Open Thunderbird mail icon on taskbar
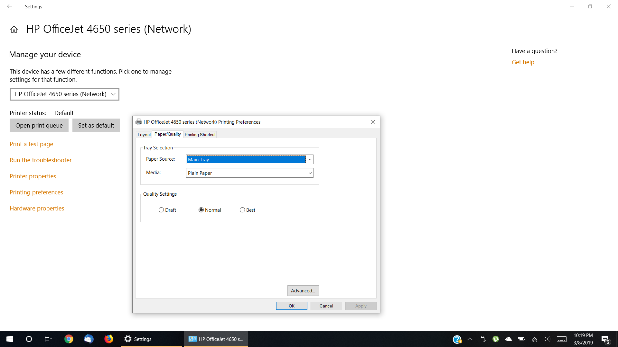 point(89,339)
